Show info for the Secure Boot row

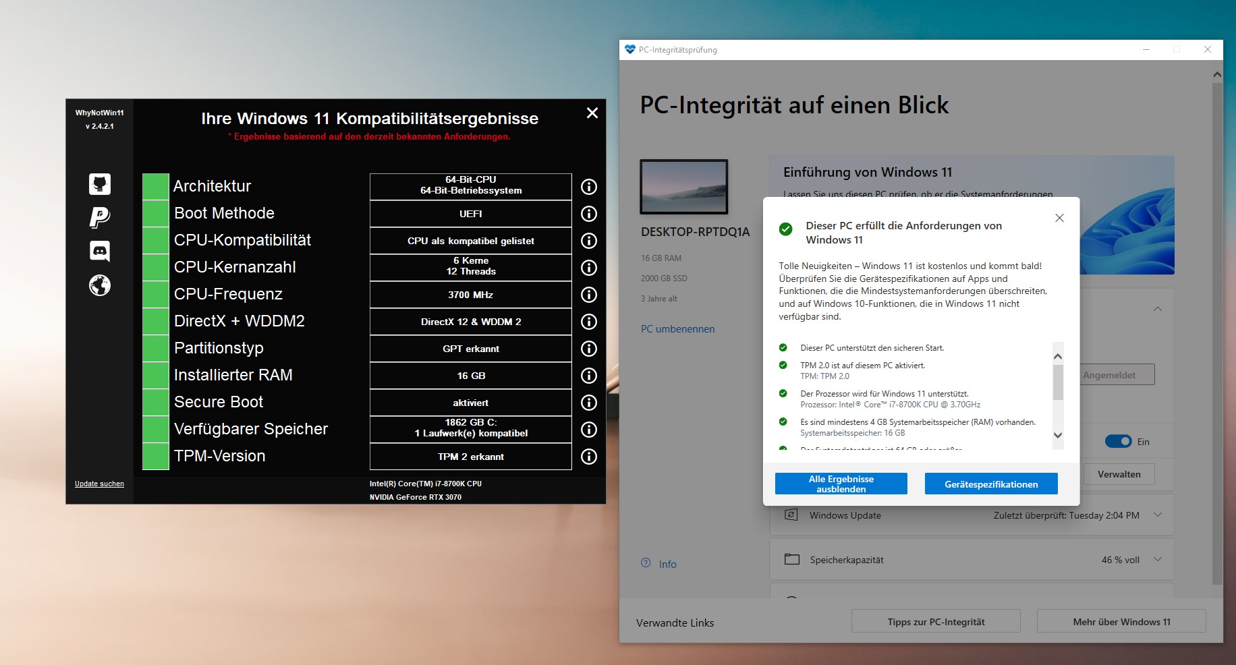point(589,403)
